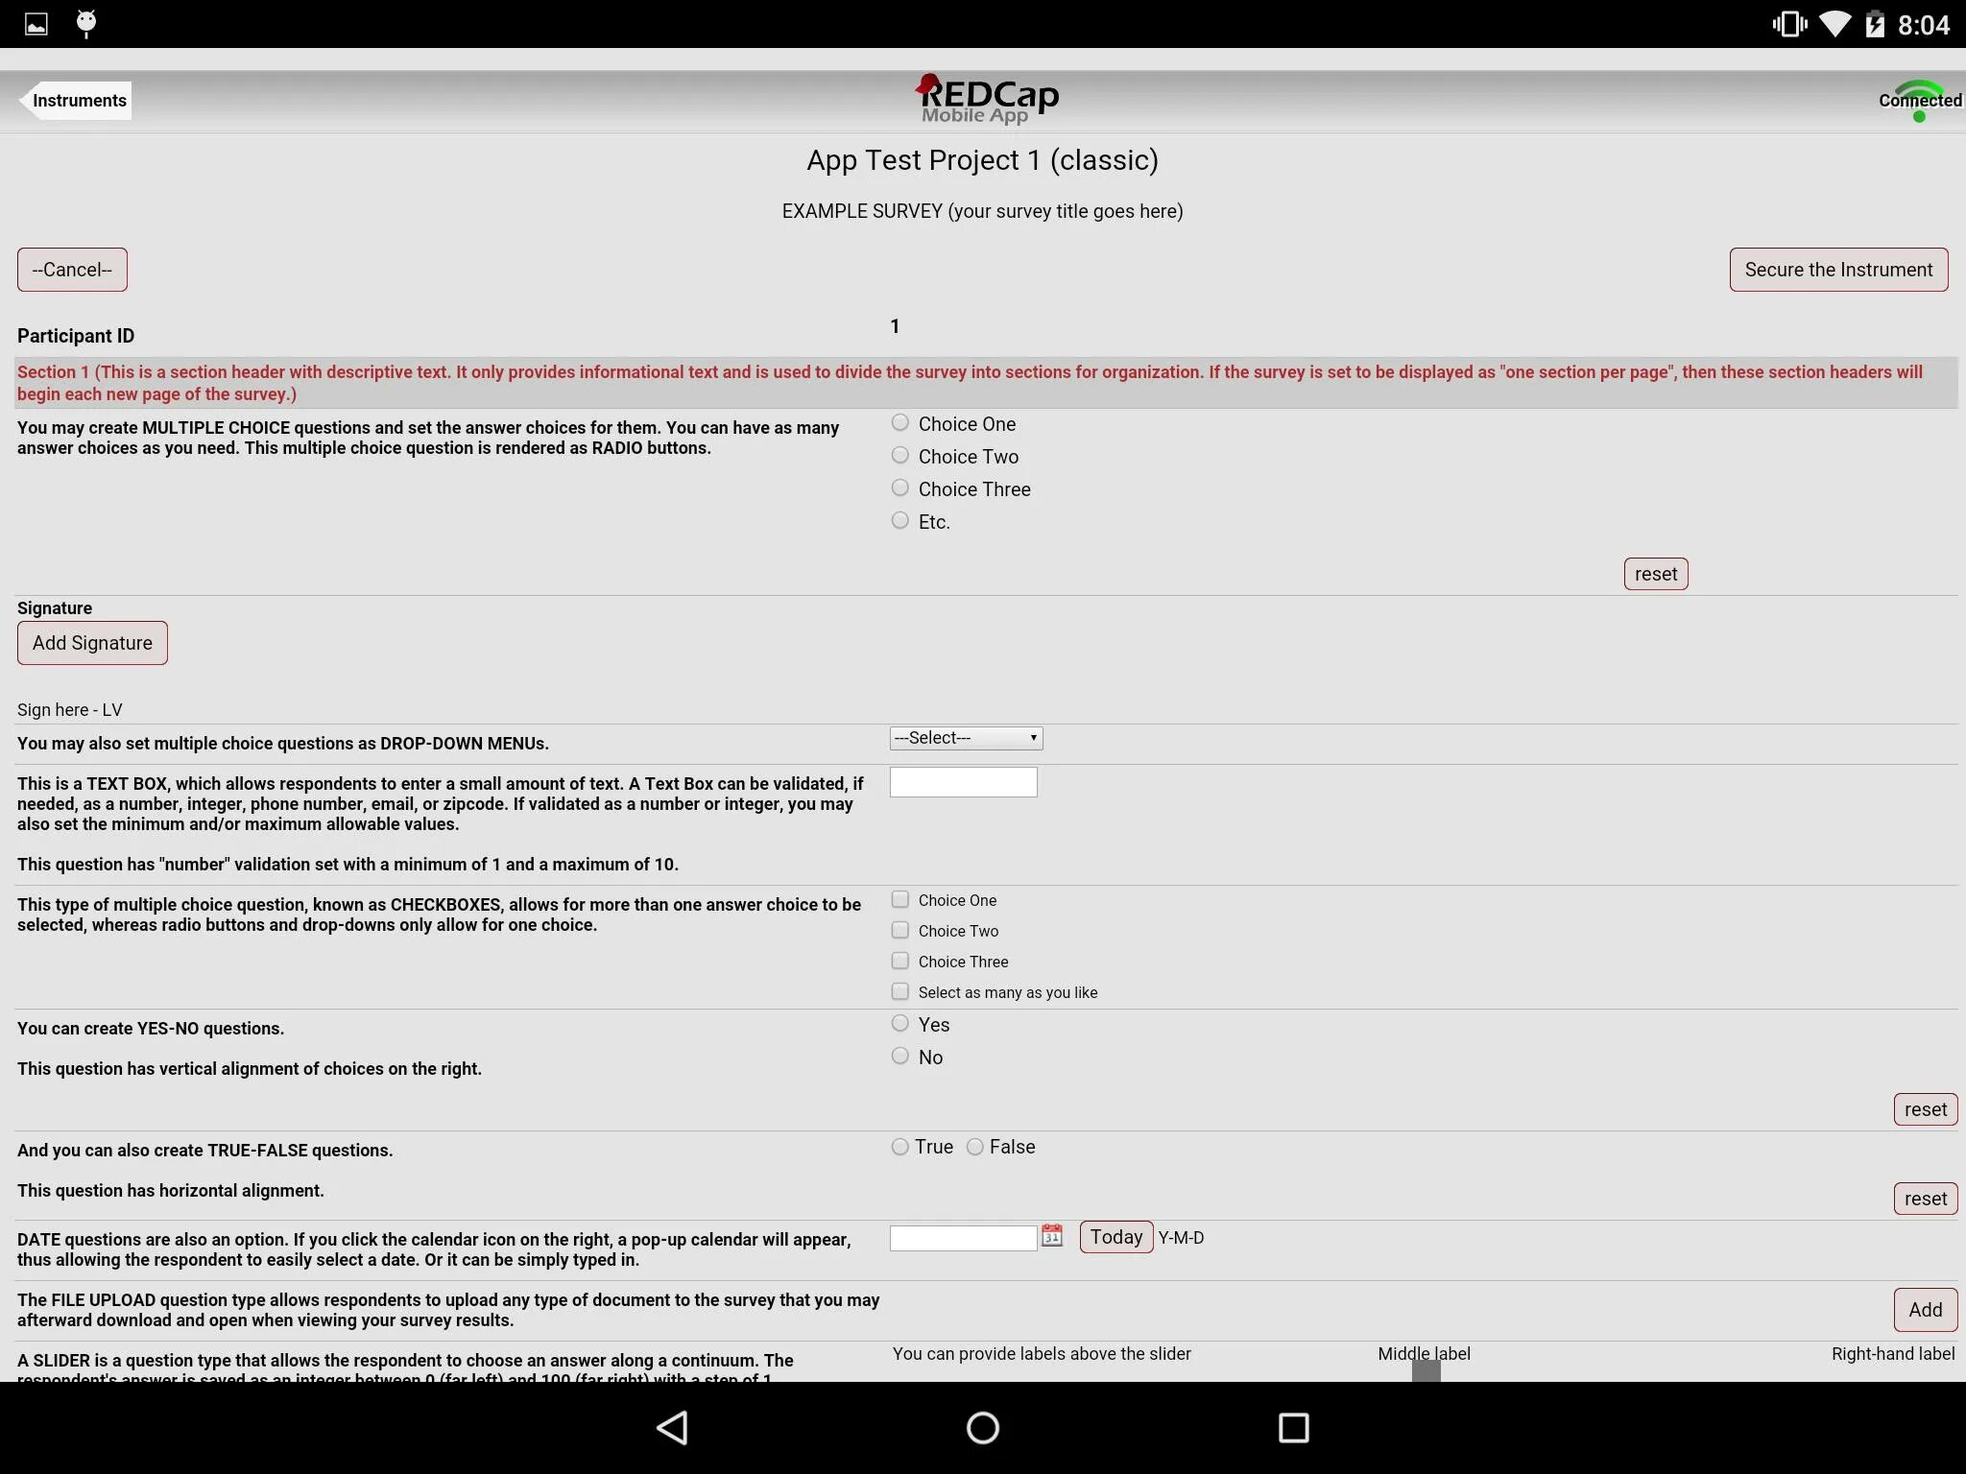The width and height of the screenshot is (1966, 1474).
Task: Tap the Connected wifi status icon
Action: [1919, 101]
